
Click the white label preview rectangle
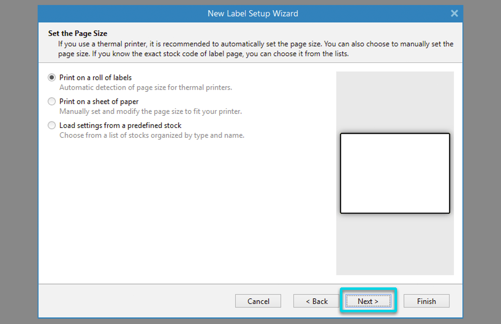click(395, 173)
